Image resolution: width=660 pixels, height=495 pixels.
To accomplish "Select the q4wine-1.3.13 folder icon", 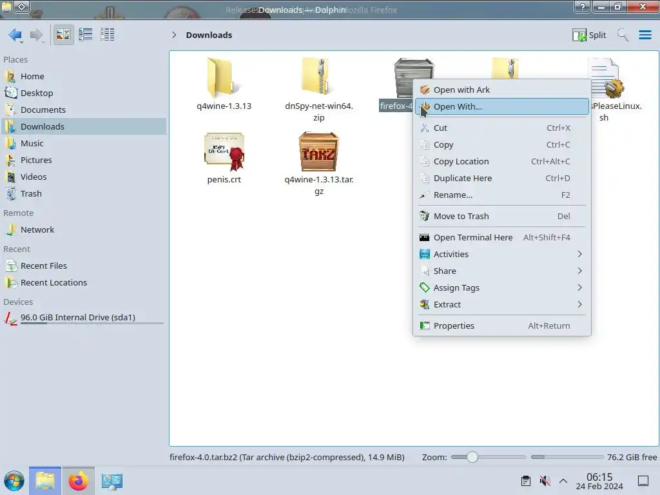I will point(224,78).
